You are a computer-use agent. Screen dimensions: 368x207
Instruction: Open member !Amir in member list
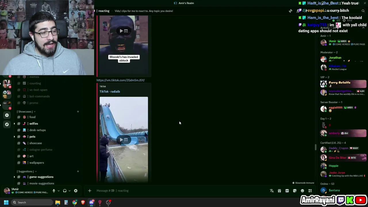[x=343, y=43]
